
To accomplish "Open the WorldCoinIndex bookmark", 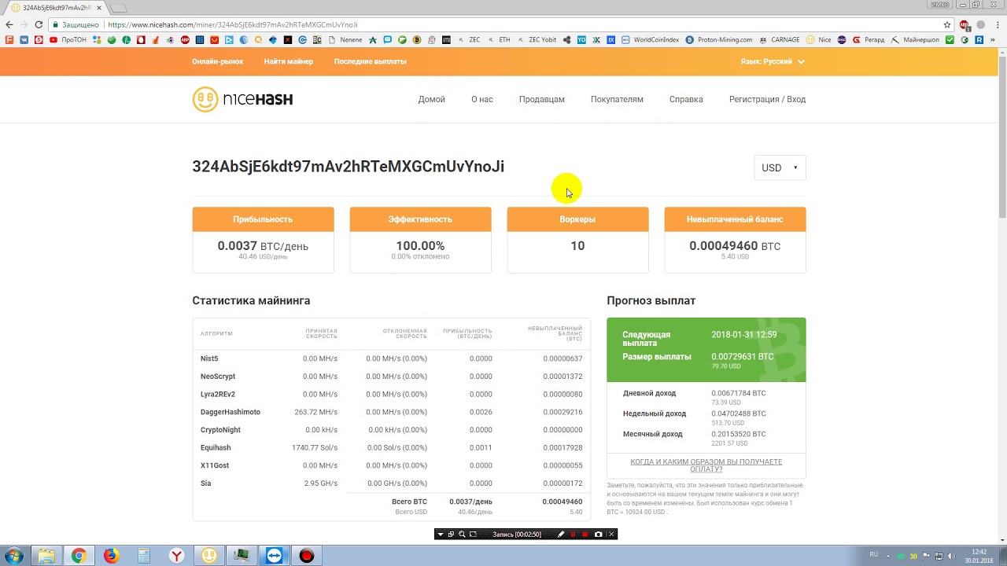I will pos(655,39).
